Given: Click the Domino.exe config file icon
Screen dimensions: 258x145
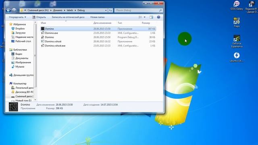Looking at the screenshot, I should pyautogui.click(x=43, y=33).
